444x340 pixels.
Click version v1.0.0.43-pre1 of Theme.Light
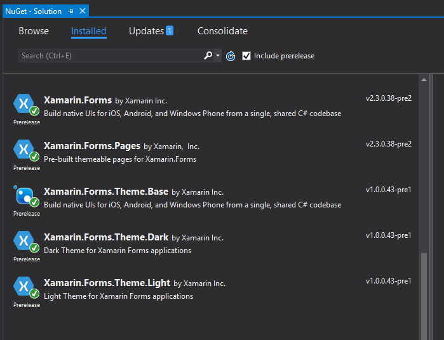pos(389,281)
